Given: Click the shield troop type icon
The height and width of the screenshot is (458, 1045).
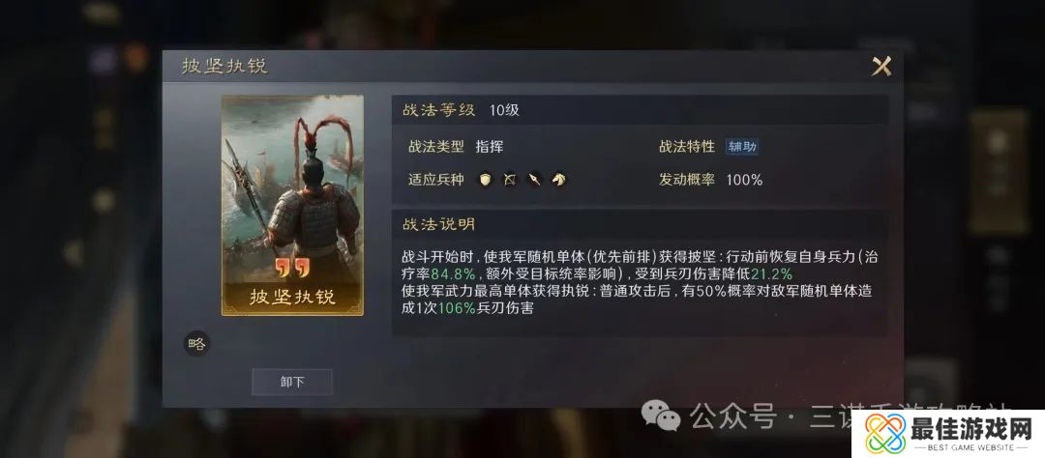Looking at the screenshot, I should pyautogui.click(x=486, y=179).
